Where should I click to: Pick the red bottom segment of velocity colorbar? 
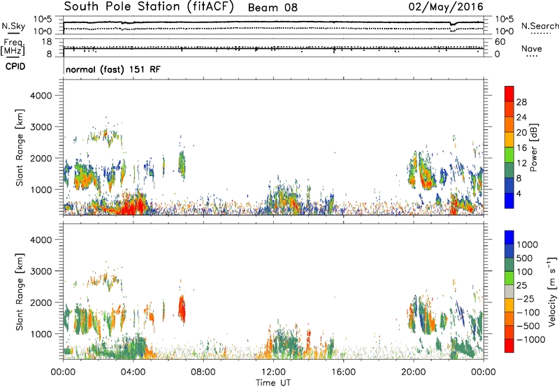pyautogui.click(x=509, y=345)
